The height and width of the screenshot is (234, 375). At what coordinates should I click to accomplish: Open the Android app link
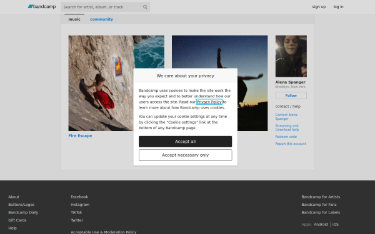point(321,225)
